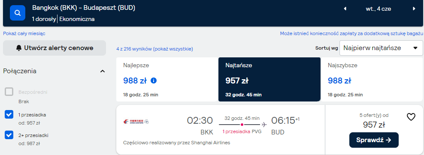Click the bell icon for price alerts
Viewport: 424px width, 155px height.
coord(18,48)
